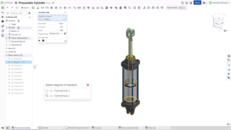The height and width of the screenshot is (130, 231).
Task: Switch to the Manufacturing Document tab
Action: tap(77, 128)
